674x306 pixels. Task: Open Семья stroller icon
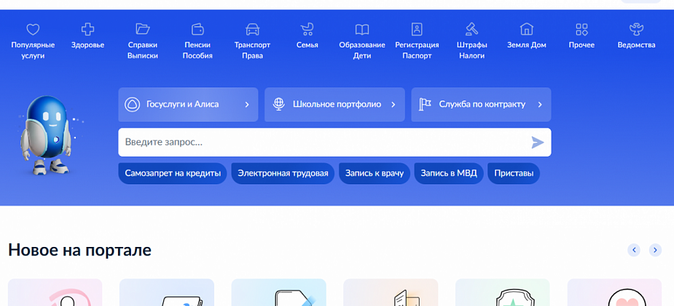[x=307, y=29]
